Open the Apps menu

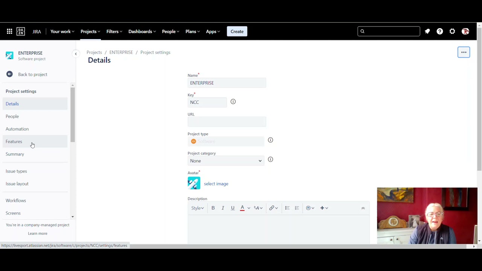[x=213, y=32]
